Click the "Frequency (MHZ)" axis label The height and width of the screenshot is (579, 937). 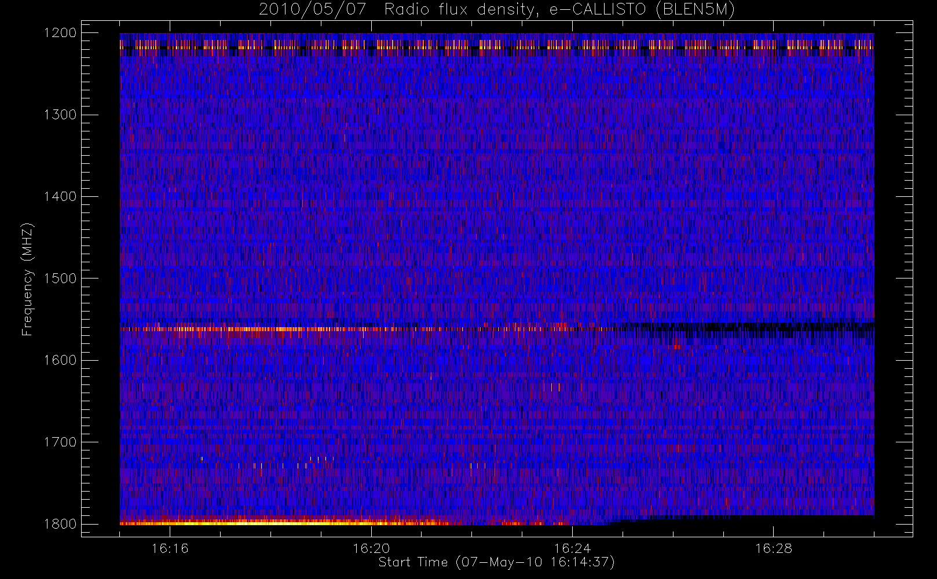pyautogui.click(x=27, y=279)
